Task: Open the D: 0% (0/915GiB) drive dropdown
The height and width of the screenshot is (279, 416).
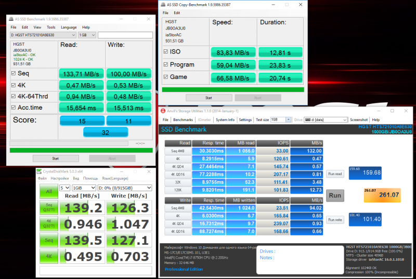Action: (x=125, y=188)
